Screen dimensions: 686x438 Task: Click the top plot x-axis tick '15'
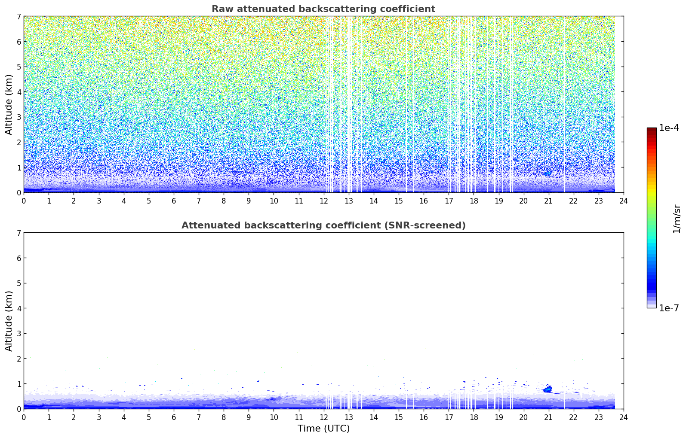(x=399, y=201)
